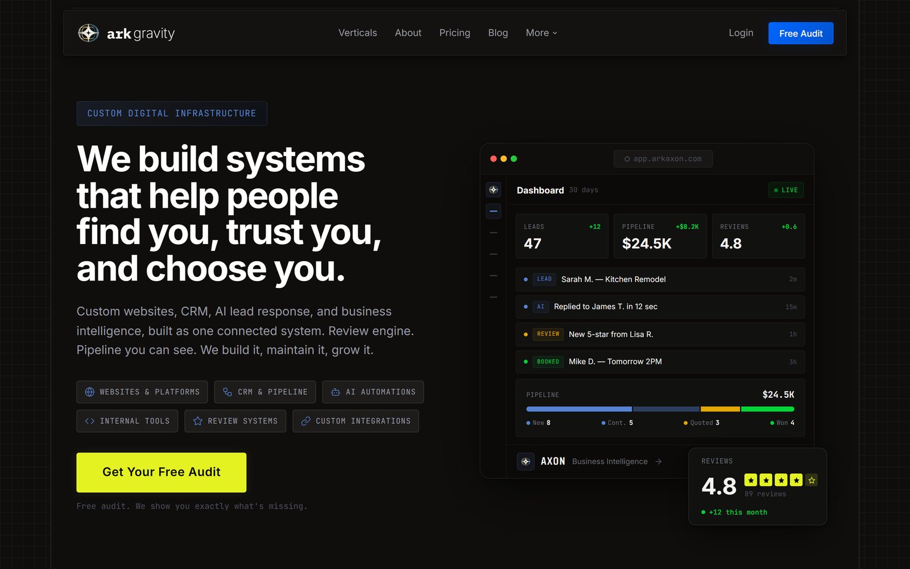Open the Blog page
910x569 pixels.
(x=498, y=33)
